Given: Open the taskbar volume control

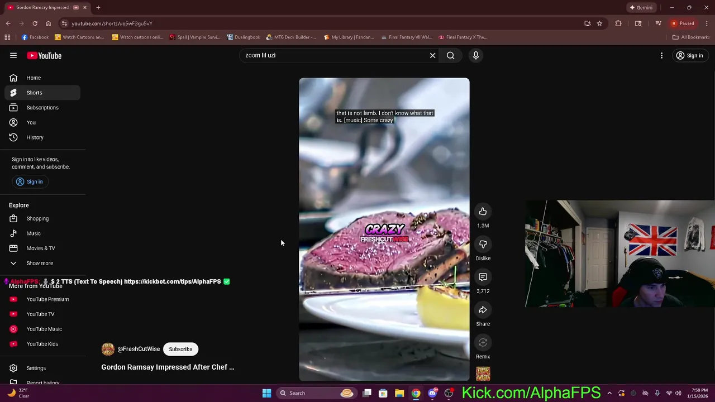Looking at the screenshot, I should coord(678,393).
